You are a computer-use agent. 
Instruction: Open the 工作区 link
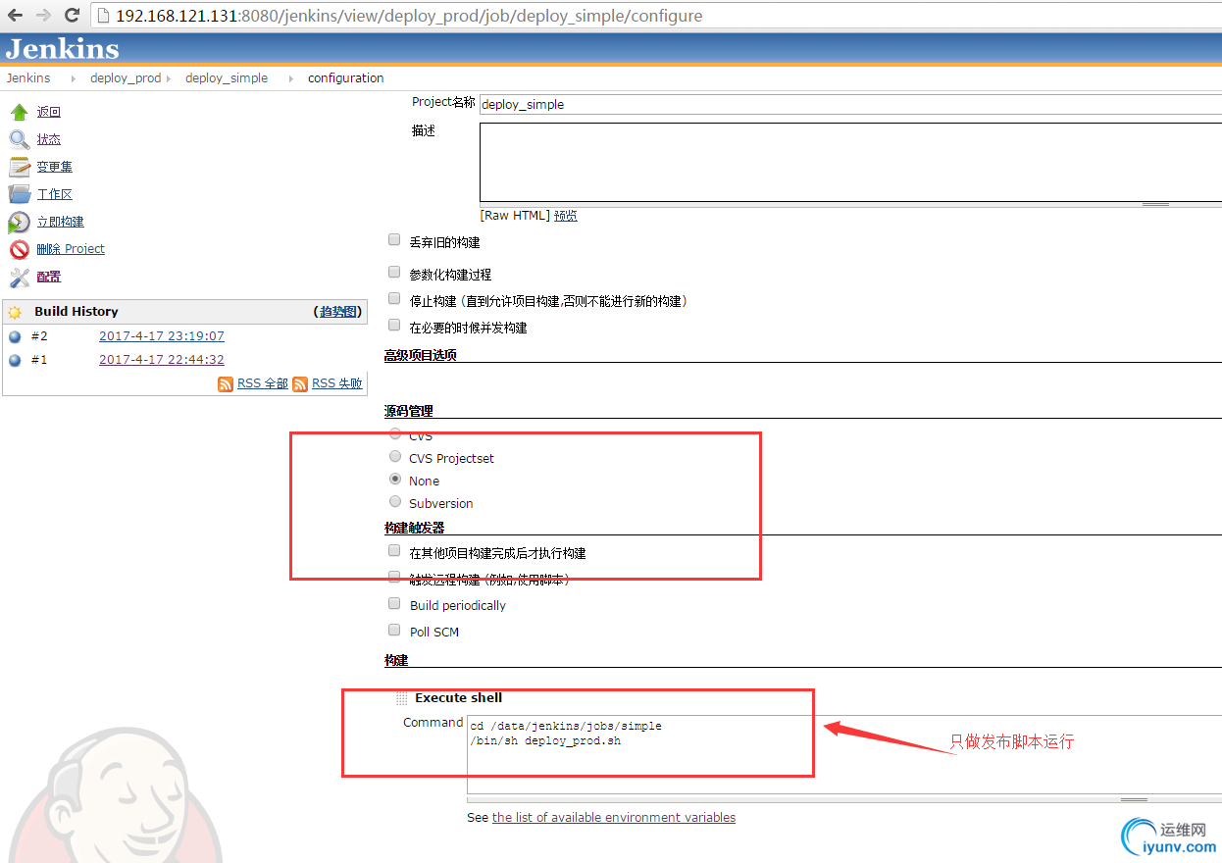coord(55,194)
